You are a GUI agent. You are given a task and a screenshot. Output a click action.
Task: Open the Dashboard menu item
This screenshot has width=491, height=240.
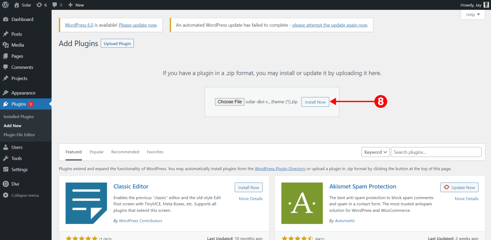point(26,19)
